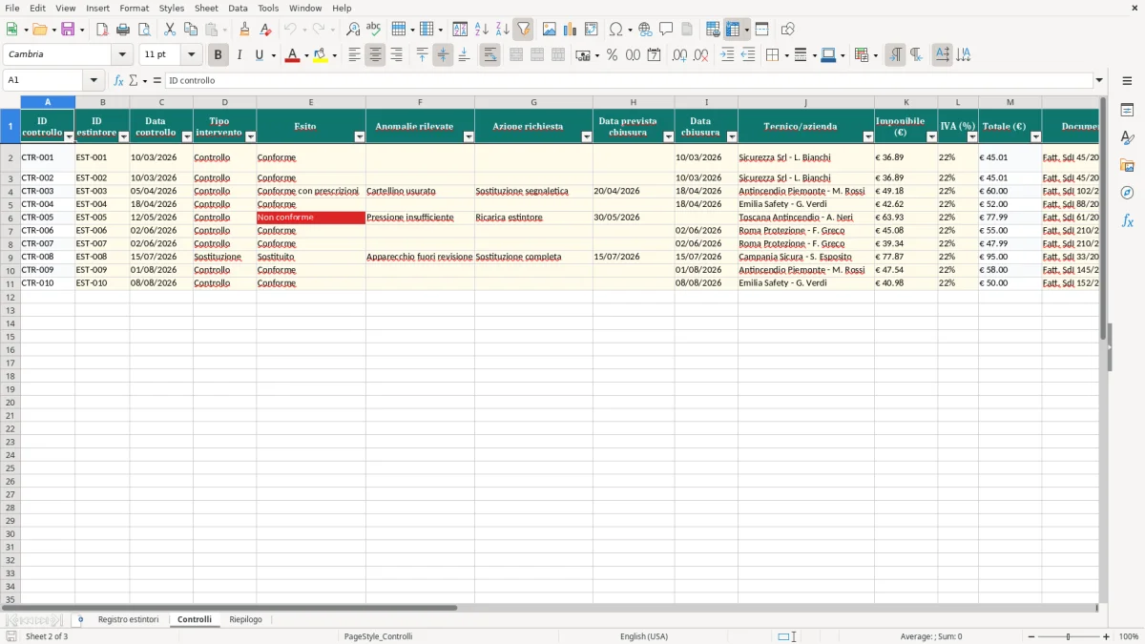Click the Format as Percent icon
The height and width of the screenshot is (644, 1145).
(613, 55)
